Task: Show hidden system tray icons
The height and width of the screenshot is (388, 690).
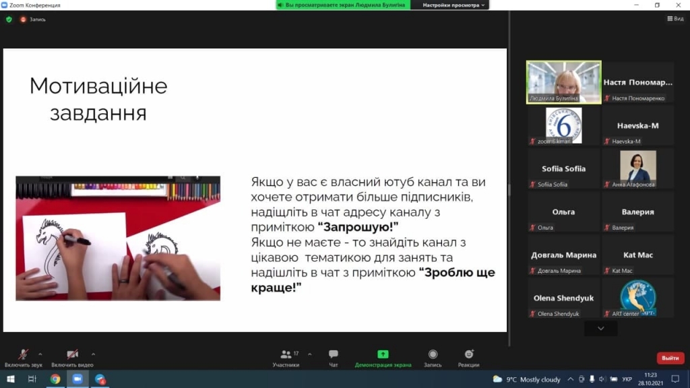Action: coord(570,379)
